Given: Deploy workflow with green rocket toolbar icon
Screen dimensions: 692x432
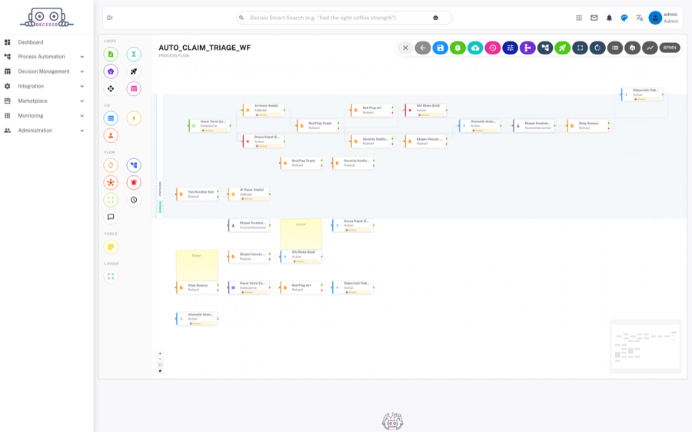Looking at the screenshot, I should (x=563, y=48).
